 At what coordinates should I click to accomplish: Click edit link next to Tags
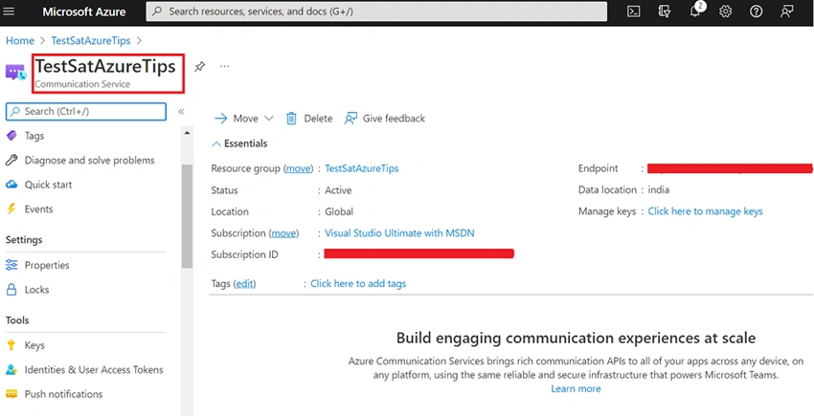pos(245,284)
